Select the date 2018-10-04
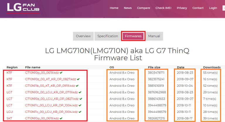This screenshot has width=225, height=122. click(185, 86)
